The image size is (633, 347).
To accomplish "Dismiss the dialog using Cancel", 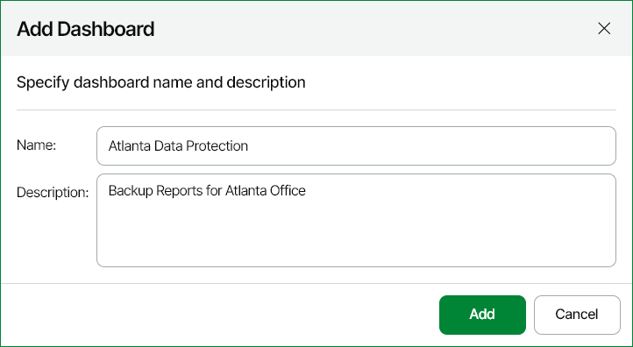I will (x=577, y=315).
